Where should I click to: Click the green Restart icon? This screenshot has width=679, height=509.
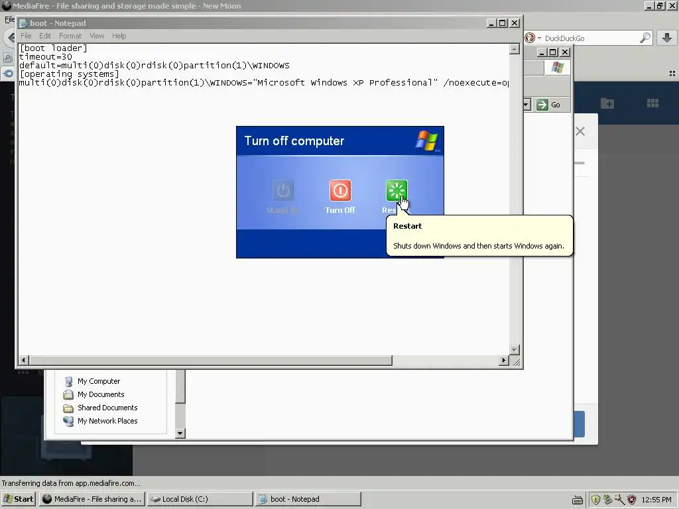(397, 190)
